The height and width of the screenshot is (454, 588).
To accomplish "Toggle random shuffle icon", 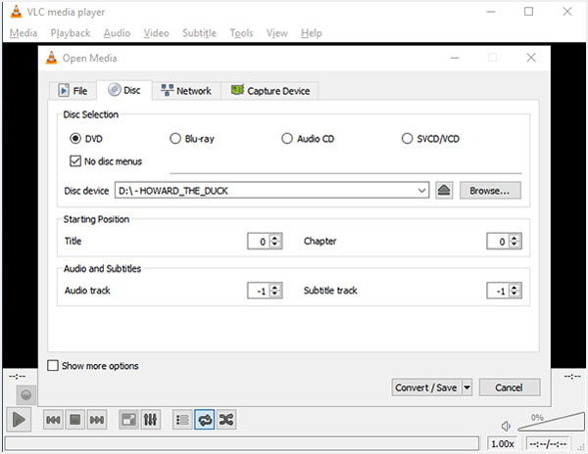I will click(x=226, y=420).
